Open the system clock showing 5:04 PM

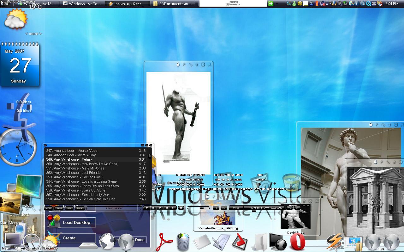[x=392, y=4]
